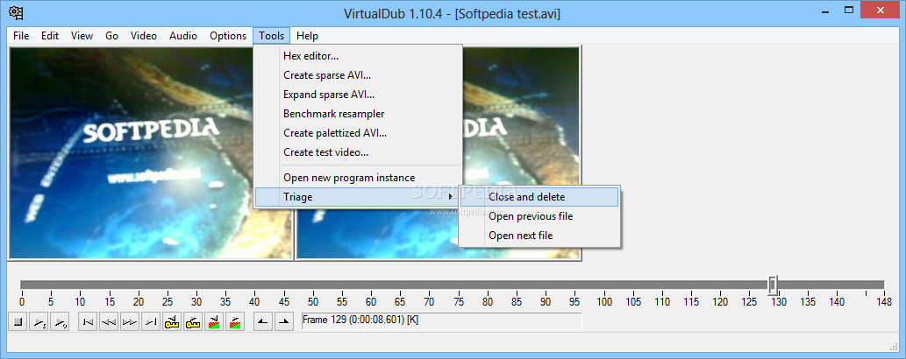Set selection start with Mark In
906x359 pixels.
pos(263,322)
